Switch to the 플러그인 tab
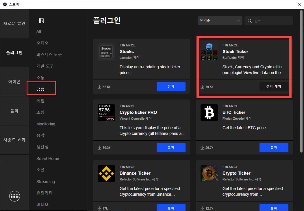 (x=14, y=52)
